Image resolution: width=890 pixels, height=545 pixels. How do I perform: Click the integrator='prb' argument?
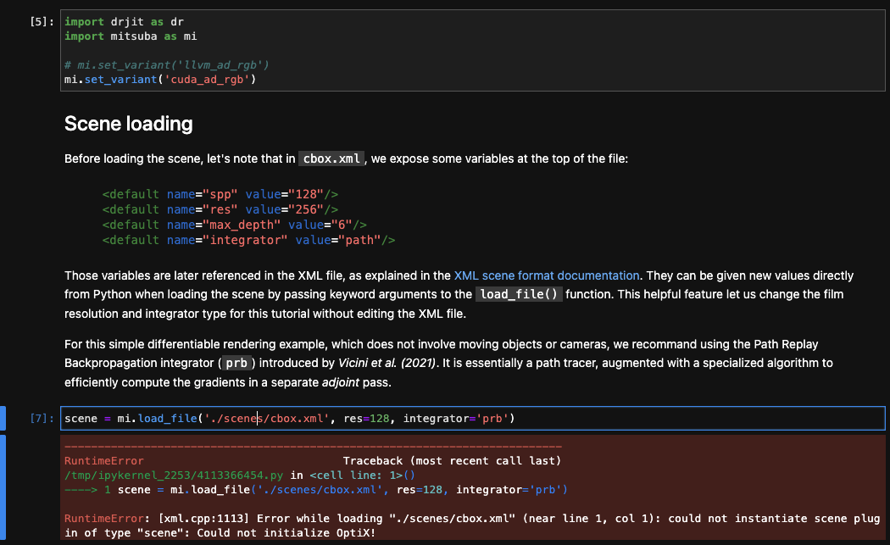coord(459,418)
